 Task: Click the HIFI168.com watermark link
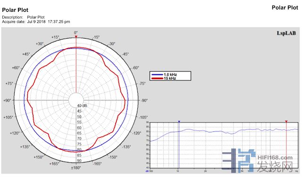[x=275, y=158]
